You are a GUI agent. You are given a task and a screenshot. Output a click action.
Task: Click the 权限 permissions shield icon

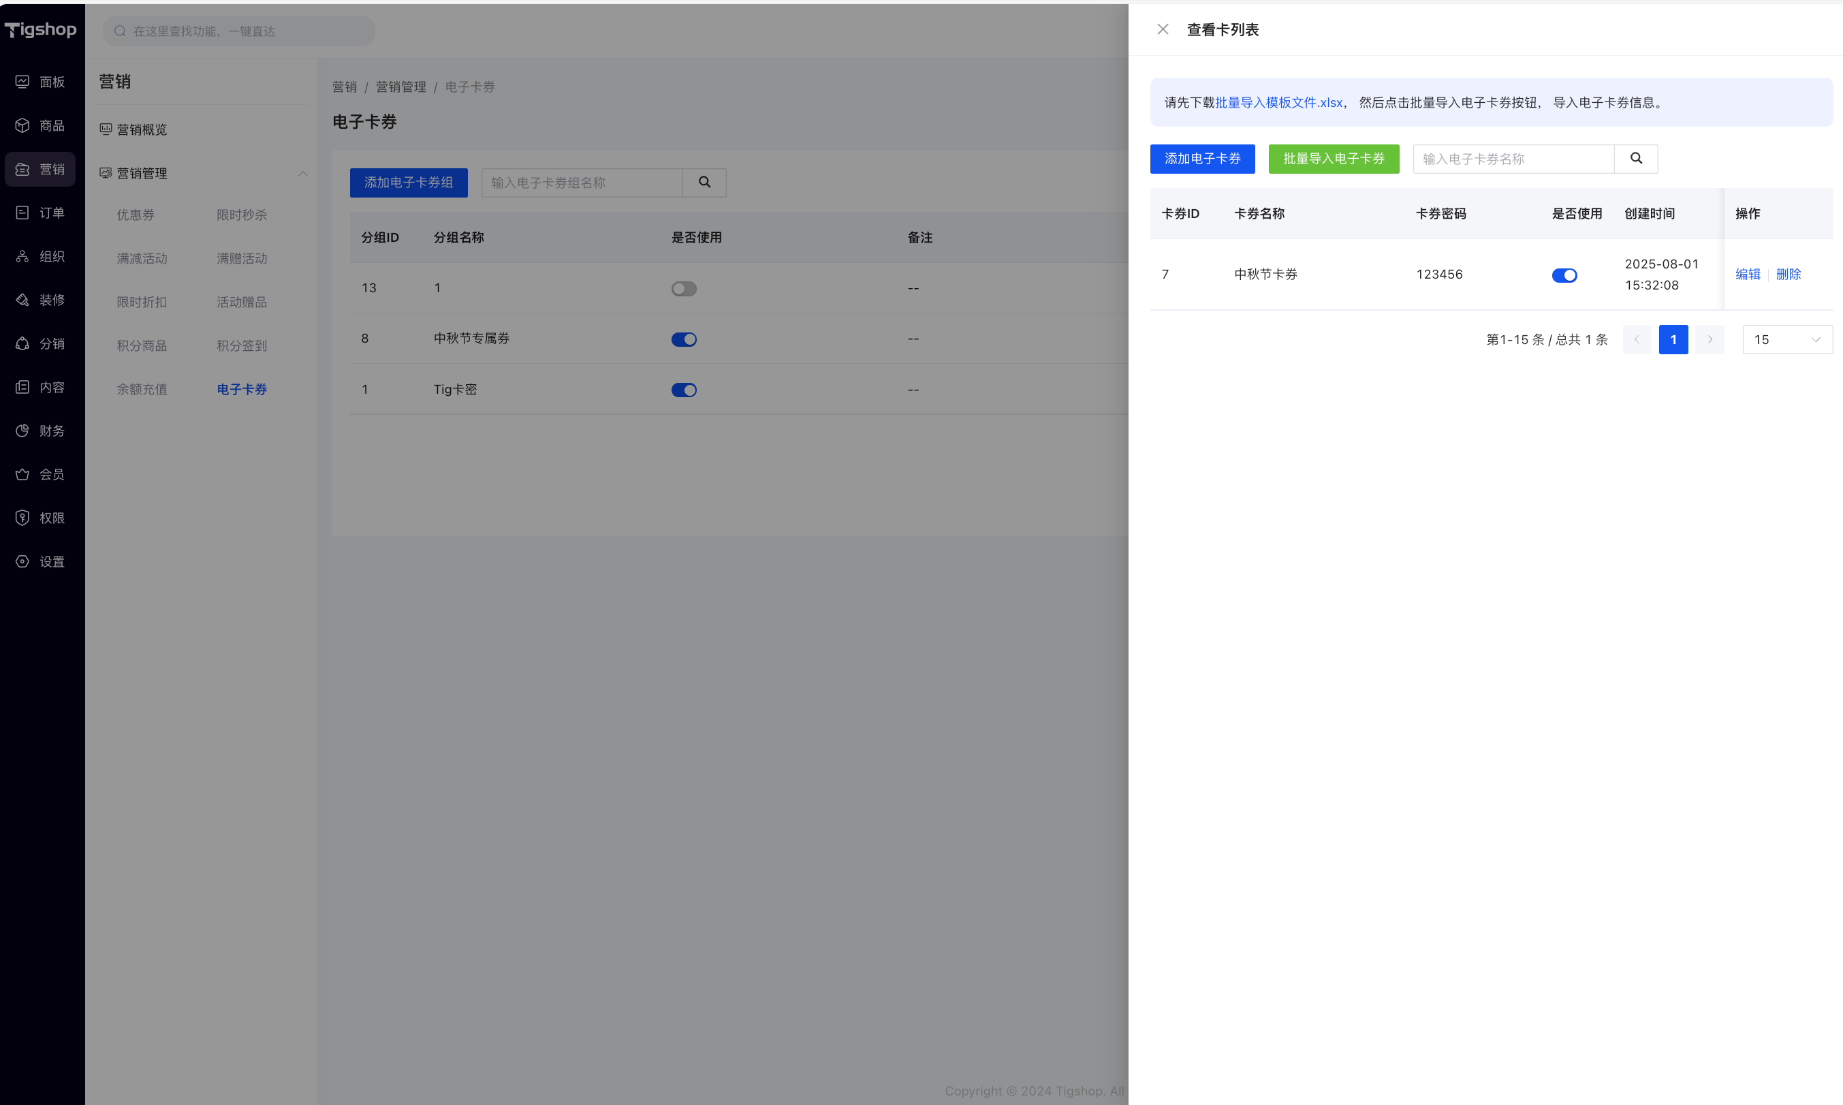point(22,518)
